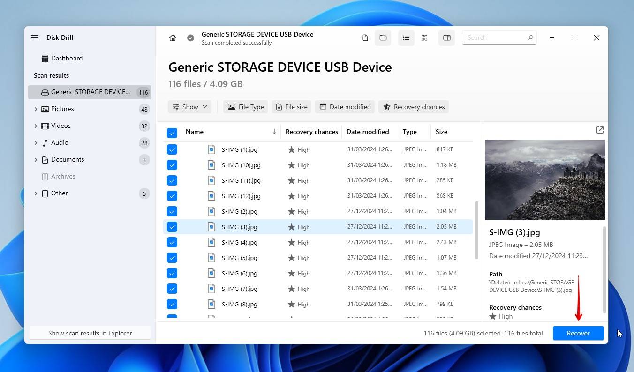
Task: Expand the Pictures category in the sidebar
Action: click(x=36, y=109)
